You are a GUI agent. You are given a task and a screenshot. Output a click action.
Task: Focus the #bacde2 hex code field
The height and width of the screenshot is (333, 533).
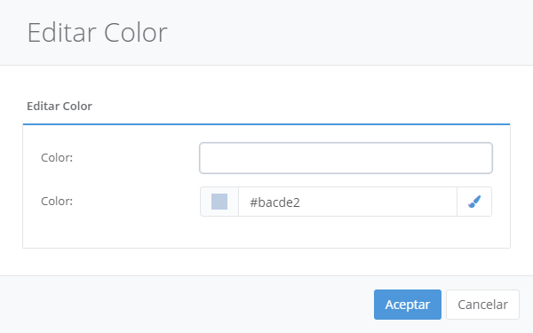tap(347, 202)
